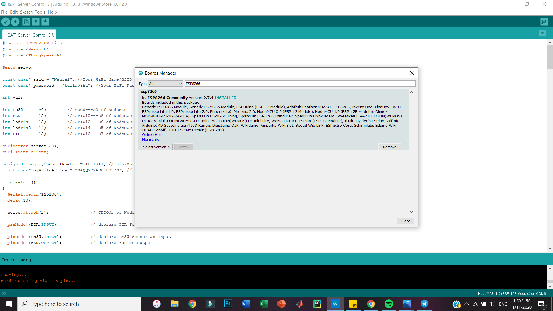Click the Open sketch up-arrow icon
This screenshot has width=553, height=311.
pos(36,22)
